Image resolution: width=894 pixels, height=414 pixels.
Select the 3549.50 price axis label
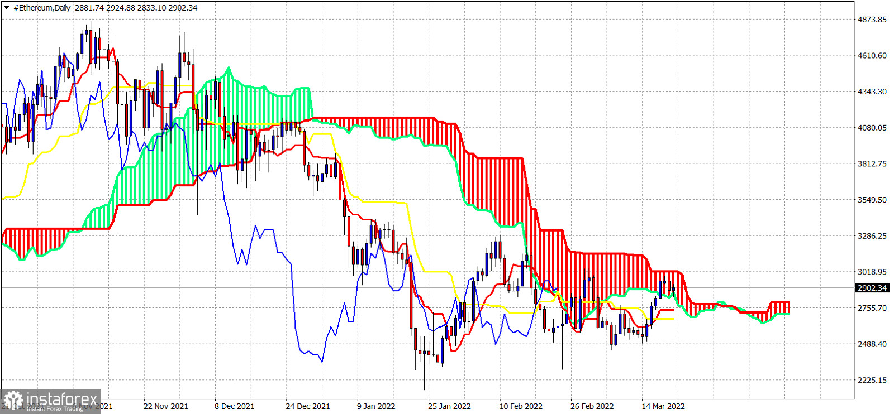872,200
